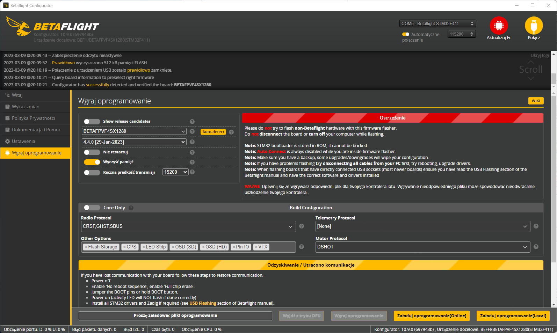The width and height of the screenshot is (557, 333).
Task: Turn off the Wyczyść pamięć toggle
Action: (92, 162)
